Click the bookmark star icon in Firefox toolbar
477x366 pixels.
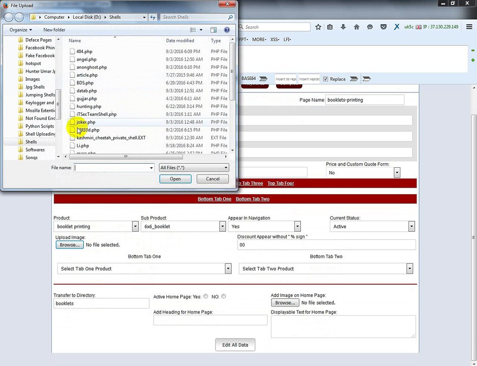click(318, 27)
